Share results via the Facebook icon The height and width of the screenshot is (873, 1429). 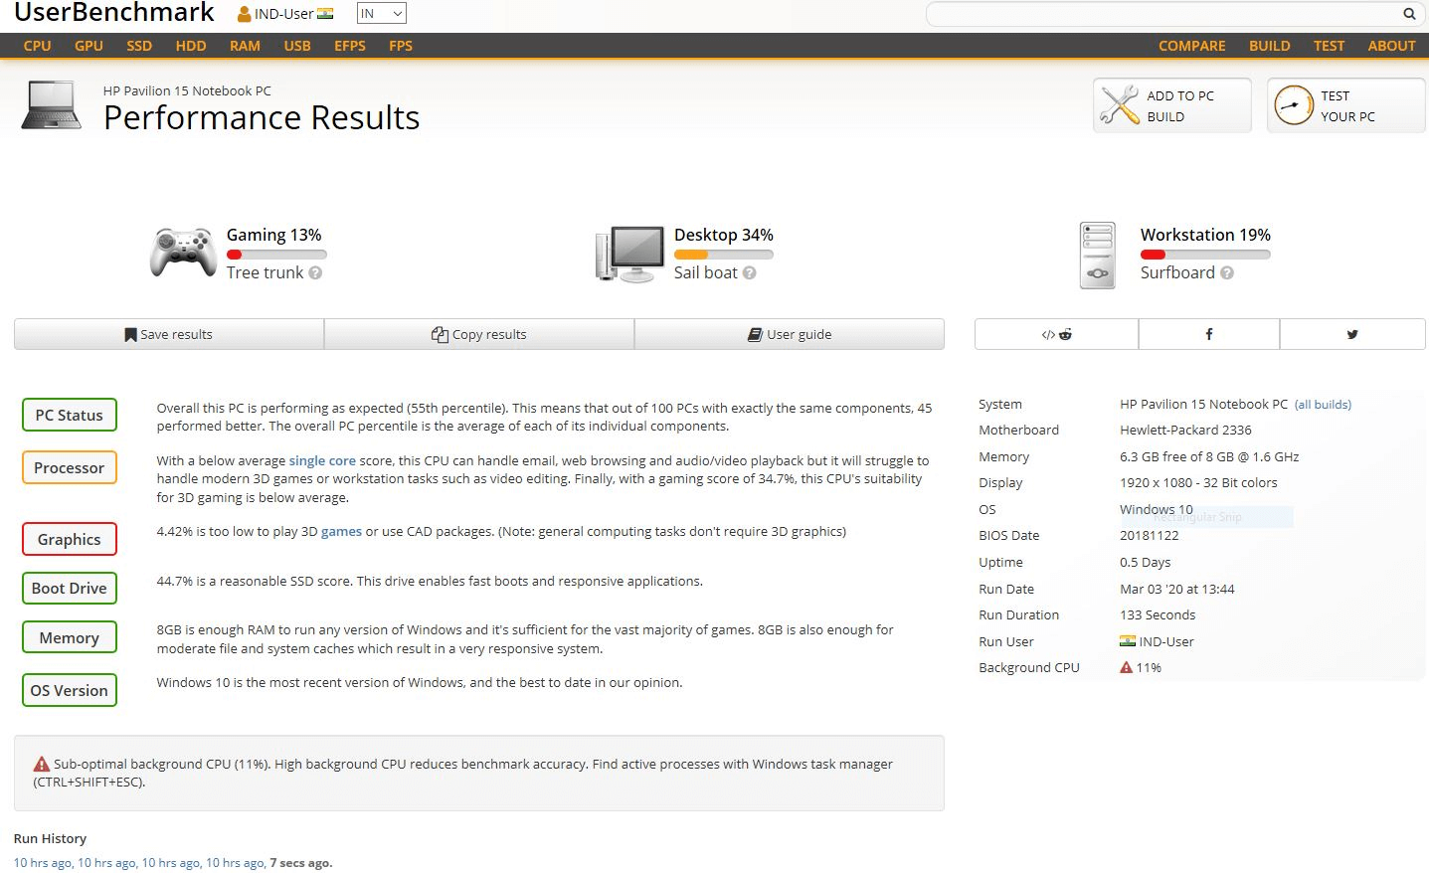[x=1208, y=334]
